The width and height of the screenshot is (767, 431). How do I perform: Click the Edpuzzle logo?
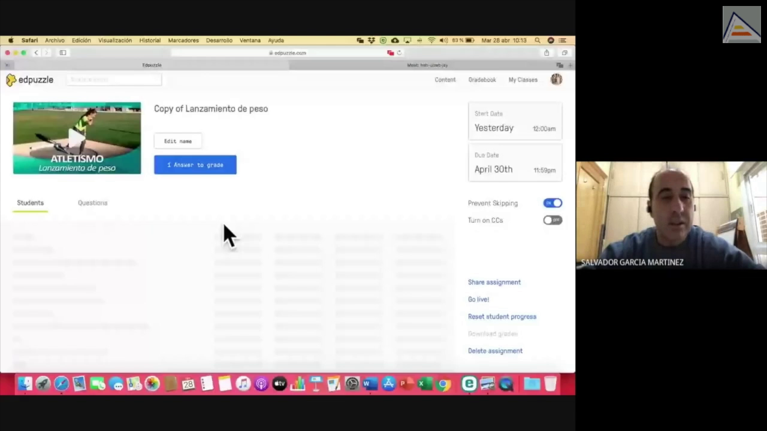[x=29, y=80]
